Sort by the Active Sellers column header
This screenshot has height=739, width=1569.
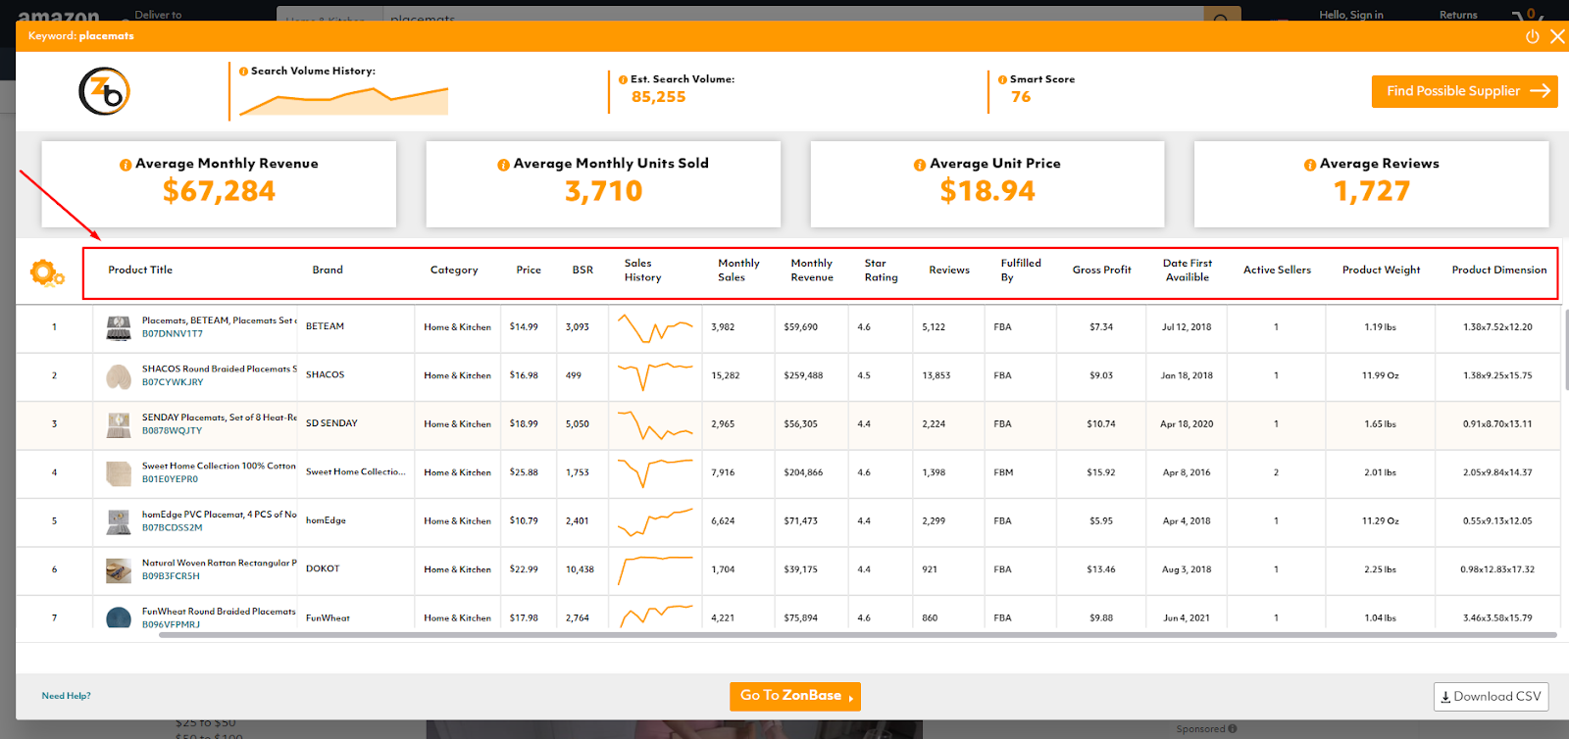point(1277,271)
